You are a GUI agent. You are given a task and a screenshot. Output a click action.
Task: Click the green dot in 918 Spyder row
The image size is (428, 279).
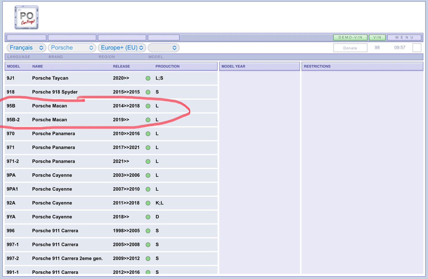(148, 92)
